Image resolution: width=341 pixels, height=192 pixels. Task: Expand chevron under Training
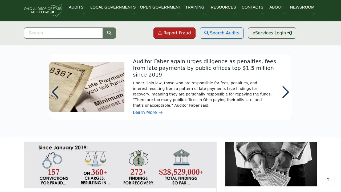[204, 14]
